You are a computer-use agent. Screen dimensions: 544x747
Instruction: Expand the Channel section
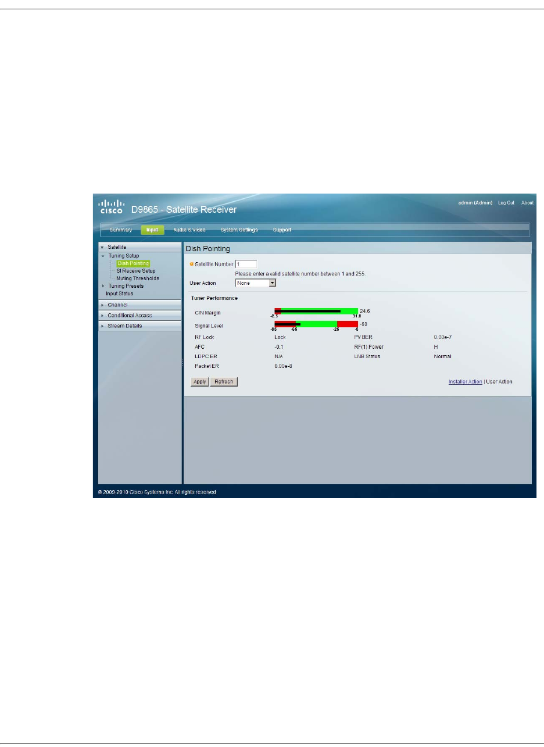pos(140,305)
